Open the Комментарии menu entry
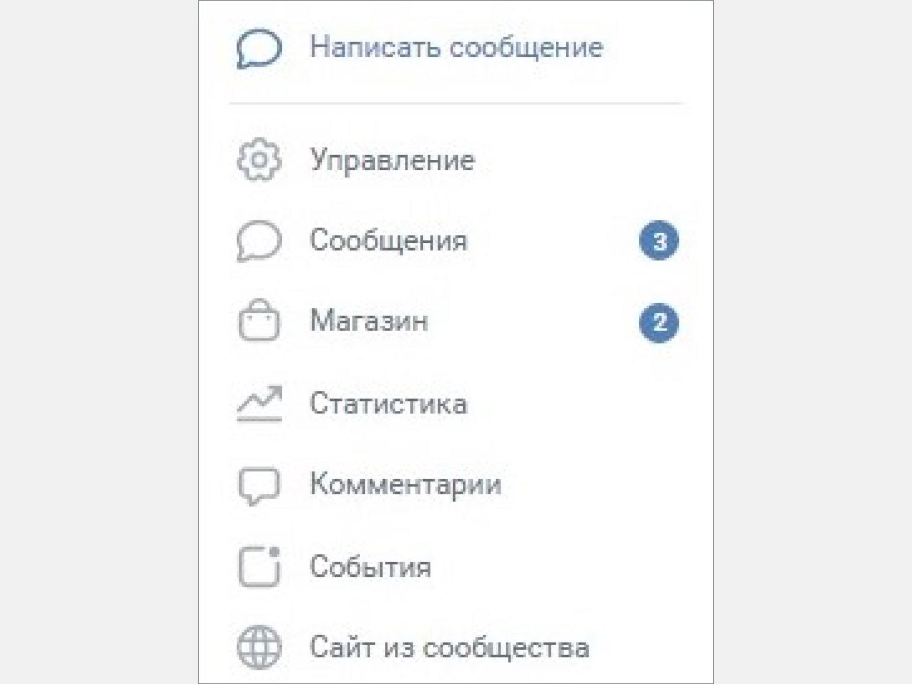The image size is (912, 684). pos(406,485)
